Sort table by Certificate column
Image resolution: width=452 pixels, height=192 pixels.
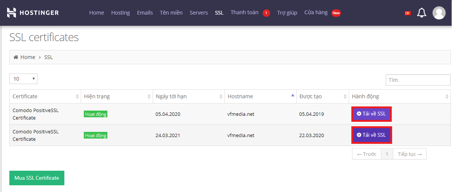coord(45,96)
